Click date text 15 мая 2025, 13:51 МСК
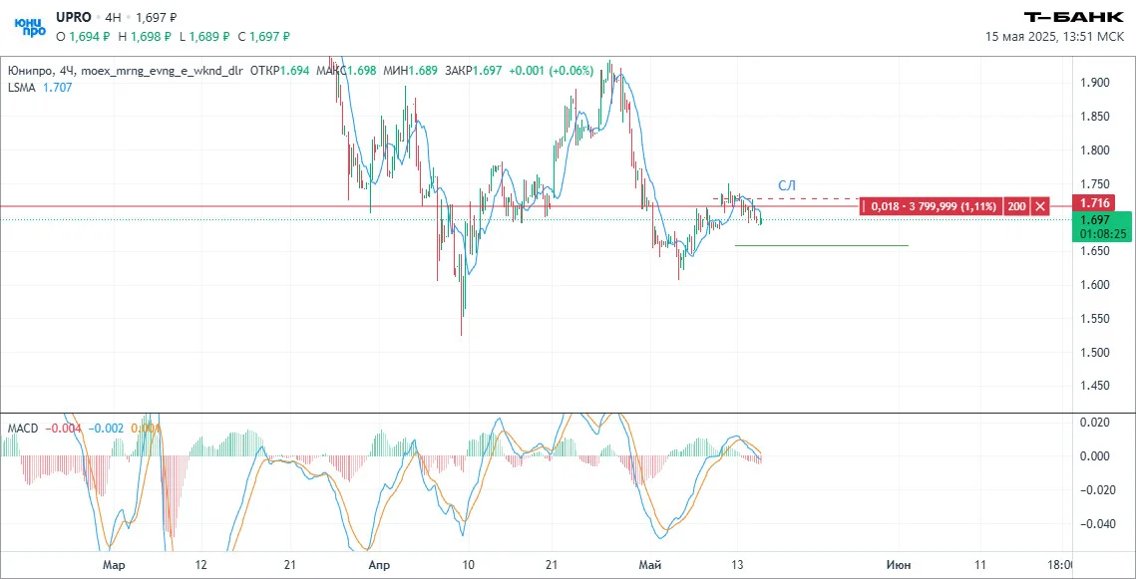This screenshot has height=579, width=1136. (x=1054, y=36)
